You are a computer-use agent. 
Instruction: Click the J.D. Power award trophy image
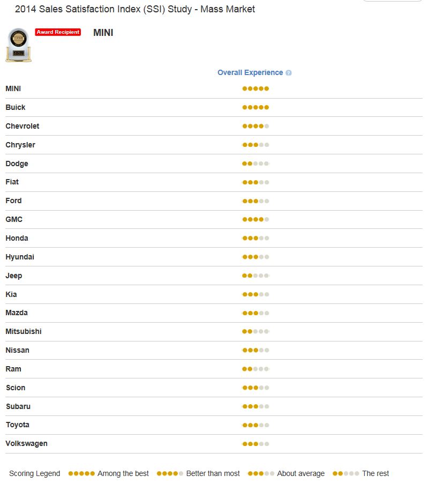click(18, 45)
